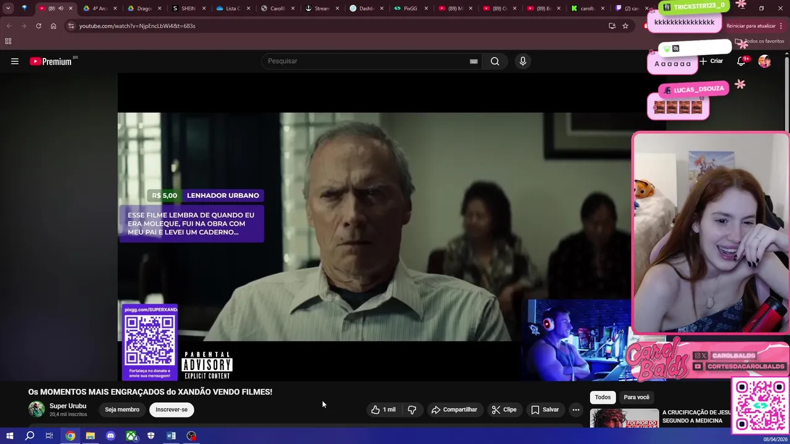Open Xbox app from taskbar

click(x=131, y=436)
